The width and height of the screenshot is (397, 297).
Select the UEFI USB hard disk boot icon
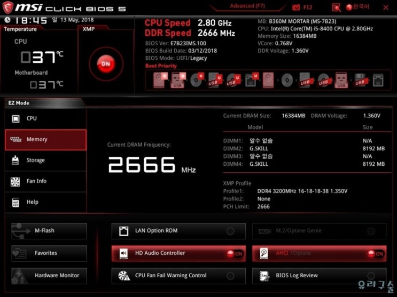click(x=215, y=80)
